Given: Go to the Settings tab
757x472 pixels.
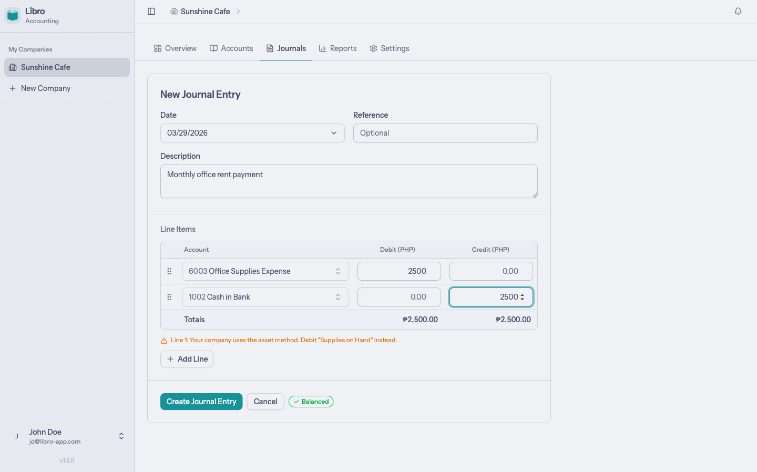Looking at the screenshot, I should tap(389, 48).
